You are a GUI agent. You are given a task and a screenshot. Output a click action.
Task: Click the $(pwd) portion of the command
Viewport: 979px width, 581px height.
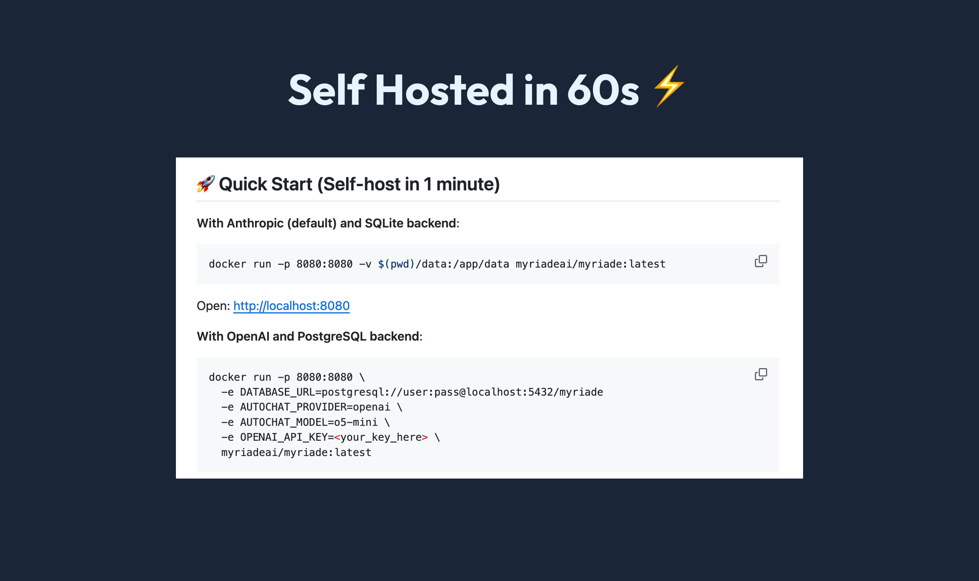(x=396, y=264)
